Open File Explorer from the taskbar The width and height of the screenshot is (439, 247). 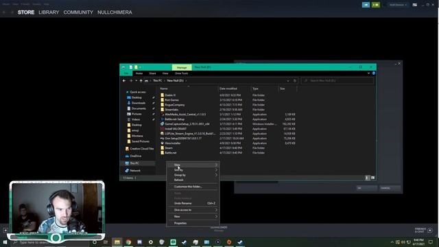tap(117, 242)
